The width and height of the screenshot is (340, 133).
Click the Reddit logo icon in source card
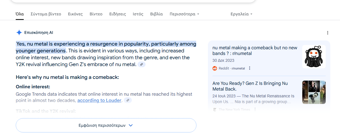[x=215, y=68]
